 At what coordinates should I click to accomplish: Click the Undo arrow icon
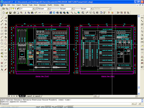tap(40, 13)
